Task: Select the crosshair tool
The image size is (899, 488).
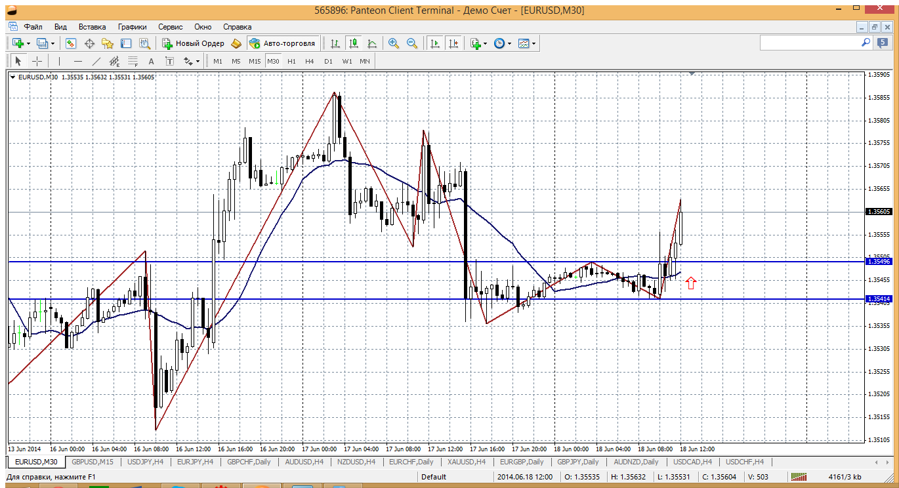Action: [37, 61]
